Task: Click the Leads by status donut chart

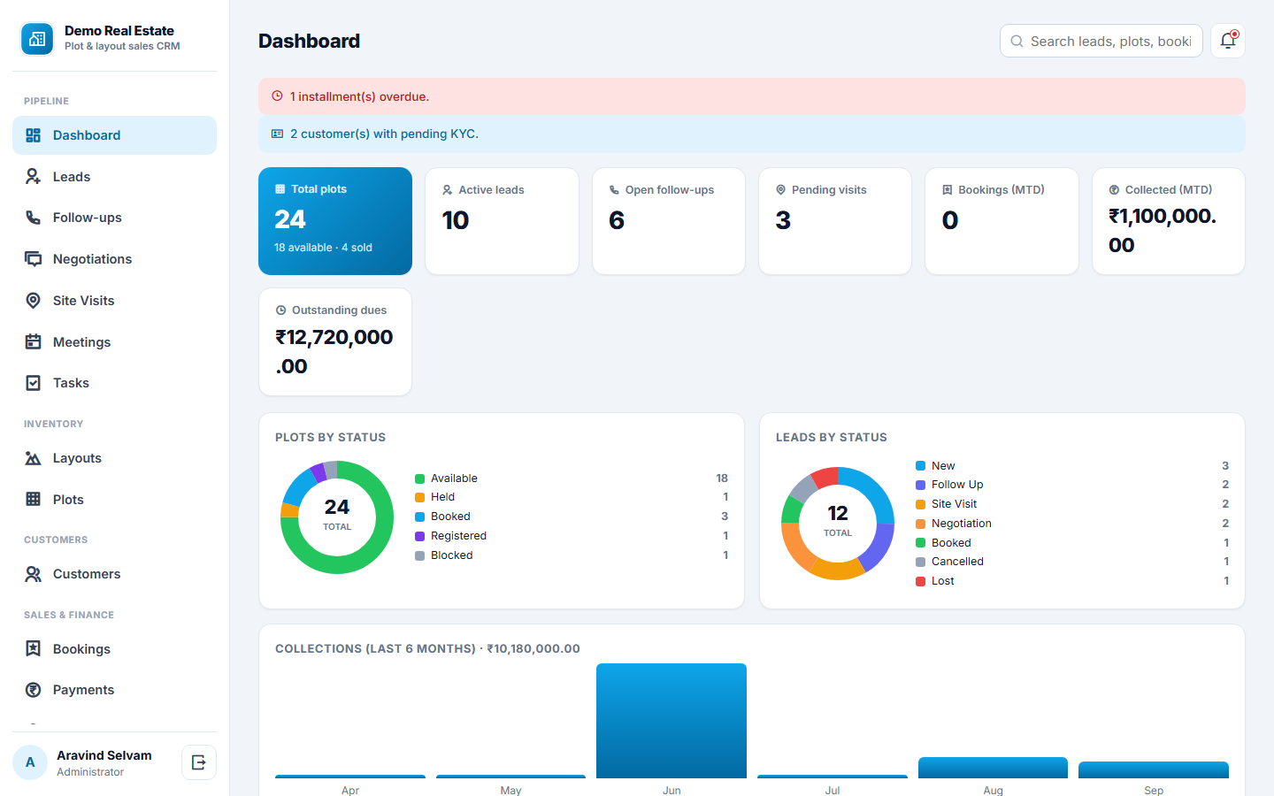Action: tap(838, 524)
